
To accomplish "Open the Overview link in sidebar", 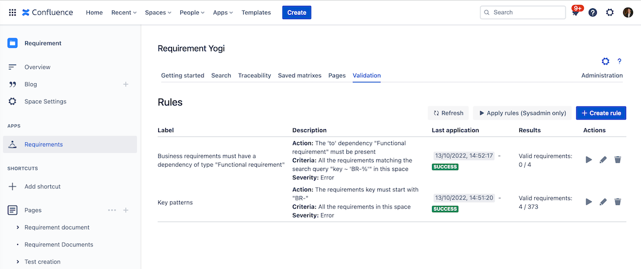I will 38,67.
